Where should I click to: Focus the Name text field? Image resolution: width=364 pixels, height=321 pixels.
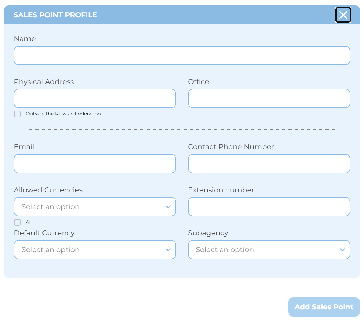[x=182, y=55]
